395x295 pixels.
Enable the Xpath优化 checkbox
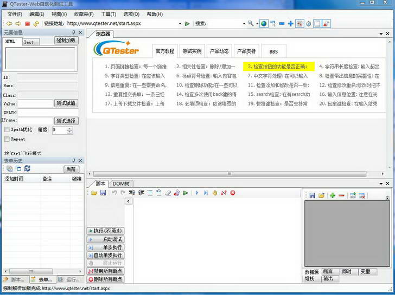tap(7, 130)
